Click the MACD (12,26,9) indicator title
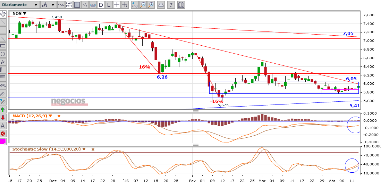 pos(30,116)
